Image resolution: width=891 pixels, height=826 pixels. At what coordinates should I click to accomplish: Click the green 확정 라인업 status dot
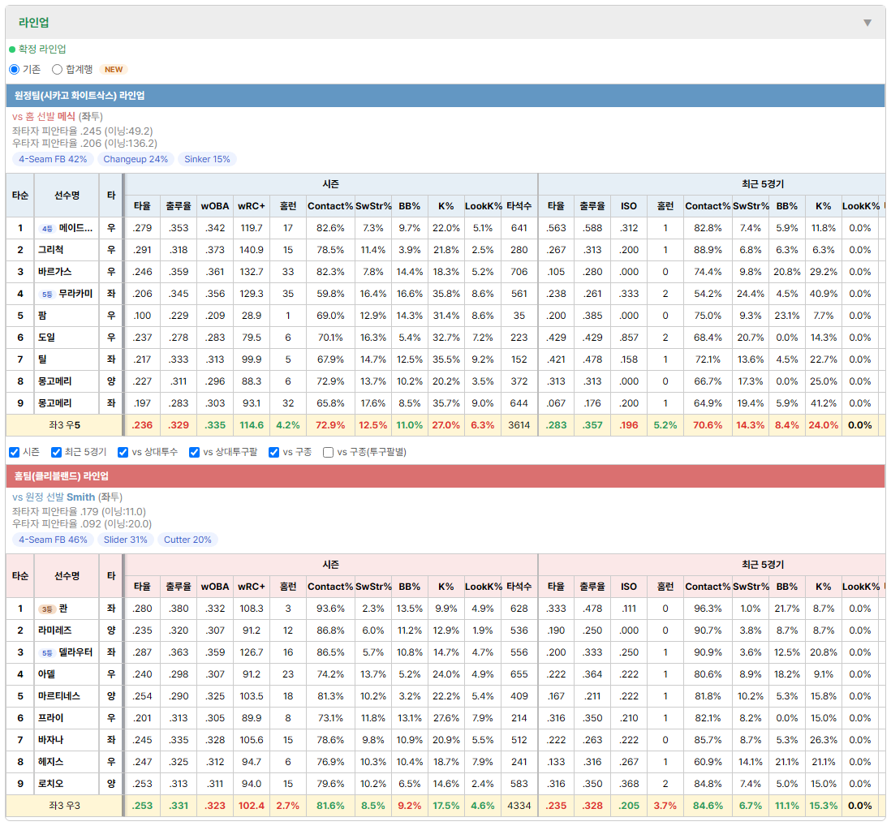click(x=12, y=49)
